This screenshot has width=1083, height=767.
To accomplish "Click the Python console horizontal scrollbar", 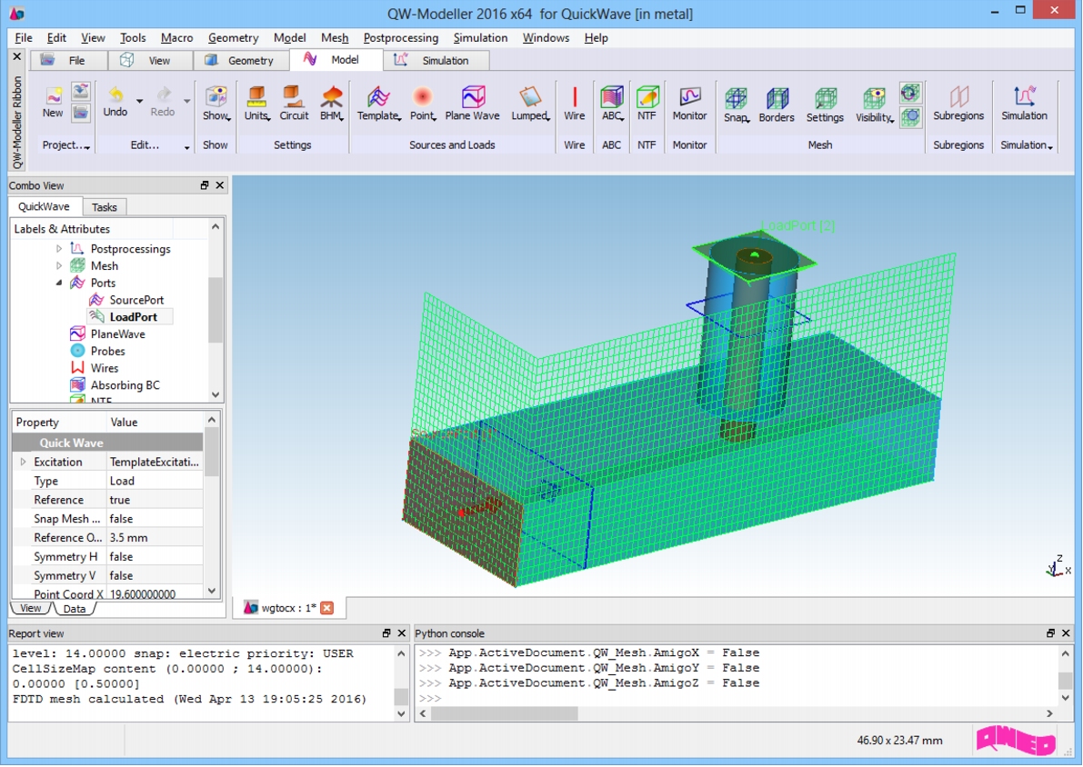I will click(504, 714).
